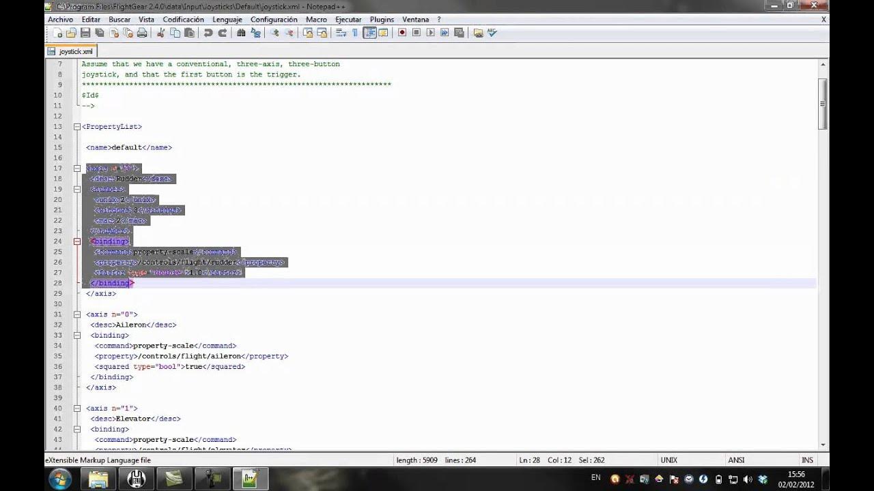Viewport: 874px width, 491px height.
Task: Open Find with binoculars icon
Action: [x=241, y=33]
